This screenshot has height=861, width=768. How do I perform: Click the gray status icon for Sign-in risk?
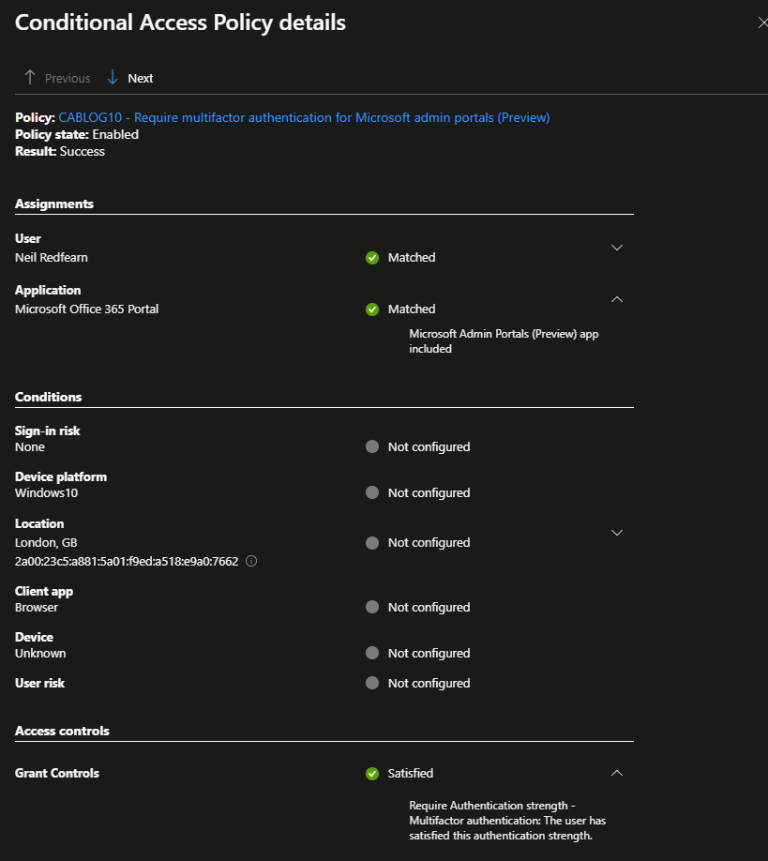(x=372, y=446)
